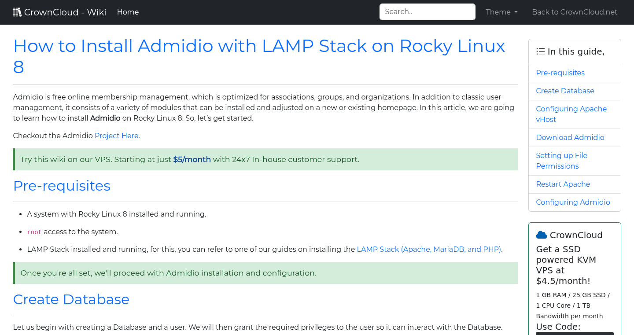The width and height of the screenshot is (634, 335).
Task: Select Home in the navigation bar
Action: click(128, 12)
